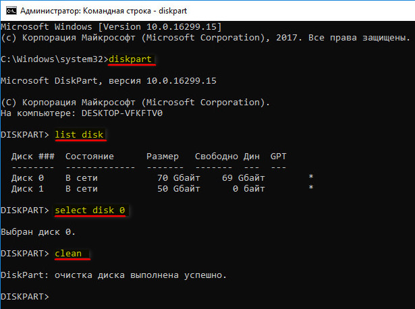415x309 pixels.
Task: Click the 'Свободно' column header
Action: (x=217, y=157)
